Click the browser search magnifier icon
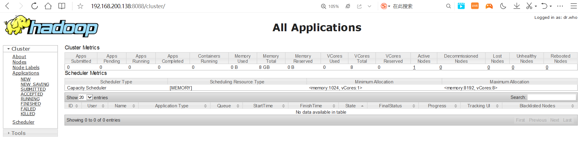Screen dimensions: 578x151 pyautogui.click(x=448, y=6)
